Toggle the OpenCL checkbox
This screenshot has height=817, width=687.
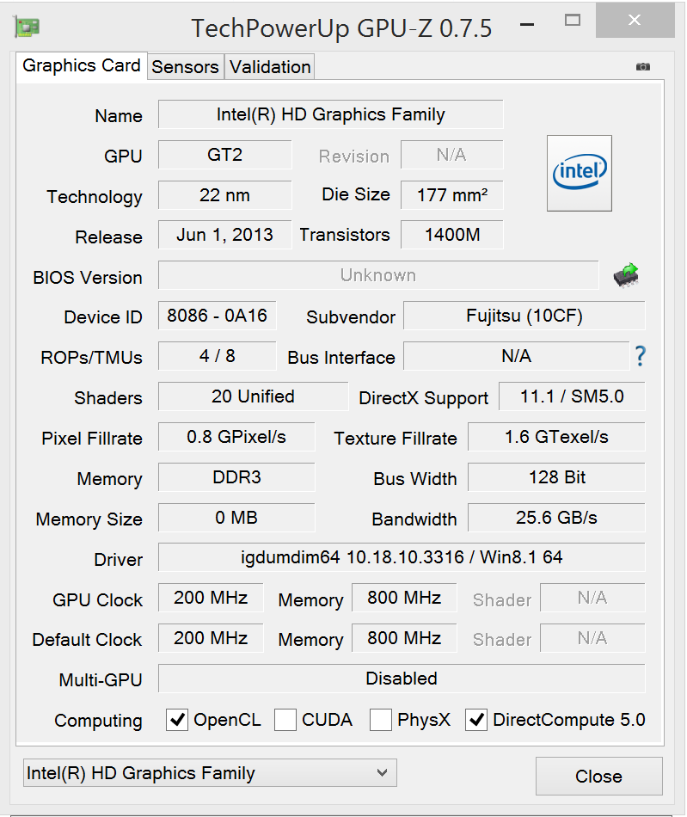[177, 720]
